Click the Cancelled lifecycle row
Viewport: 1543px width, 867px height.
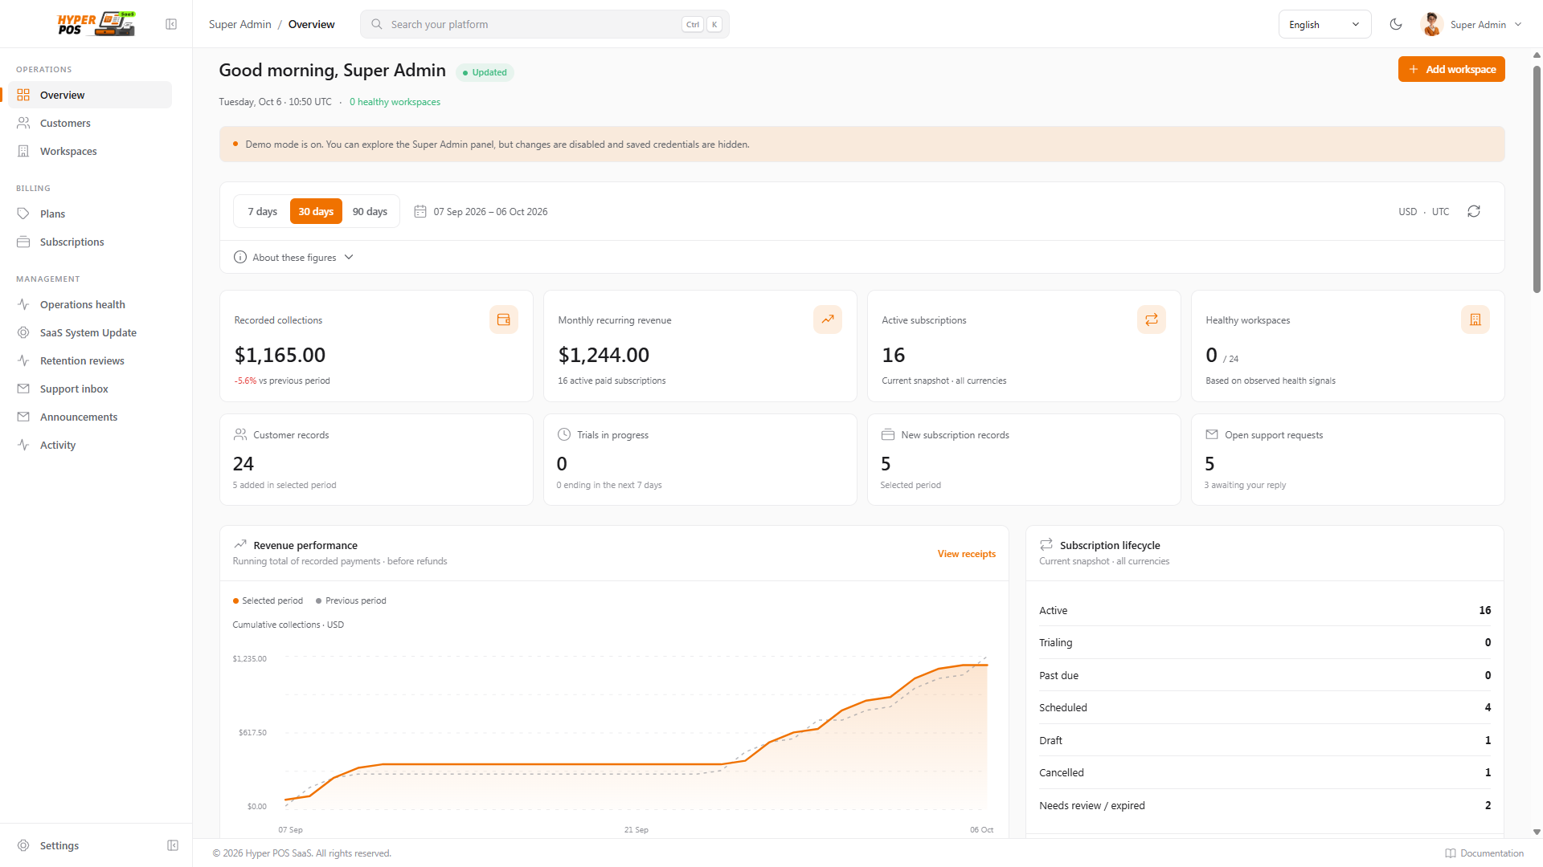click(x=1265, y=772)
